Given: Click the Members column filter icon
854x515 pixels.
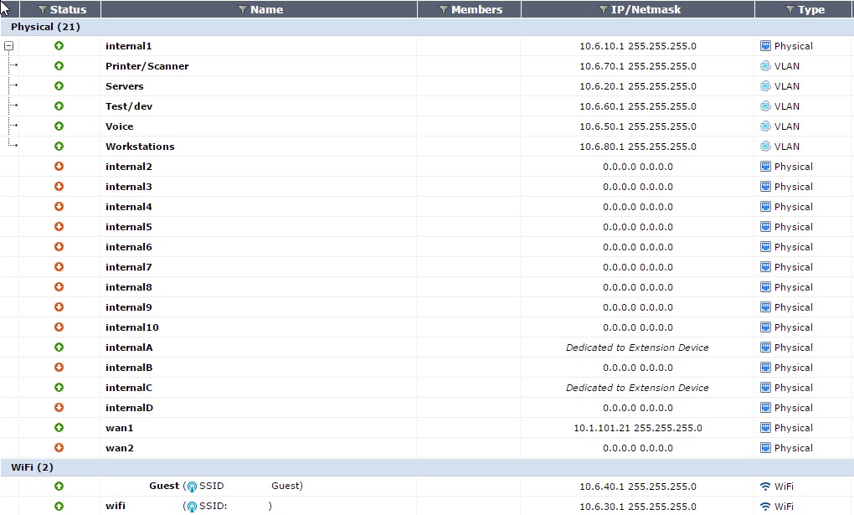Looking at the screenshot, I should pos(444,10).
